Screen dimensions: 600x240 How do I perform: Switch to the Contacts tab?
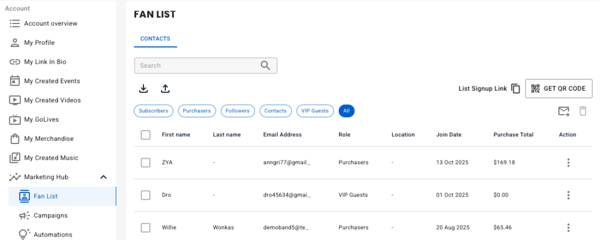click(x=155, y=39)
